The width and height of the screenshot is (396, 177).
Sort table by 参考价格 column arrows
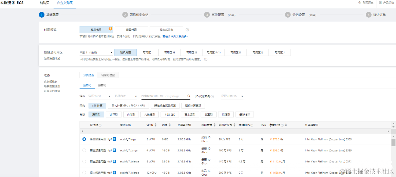click(x=286, y=125)
